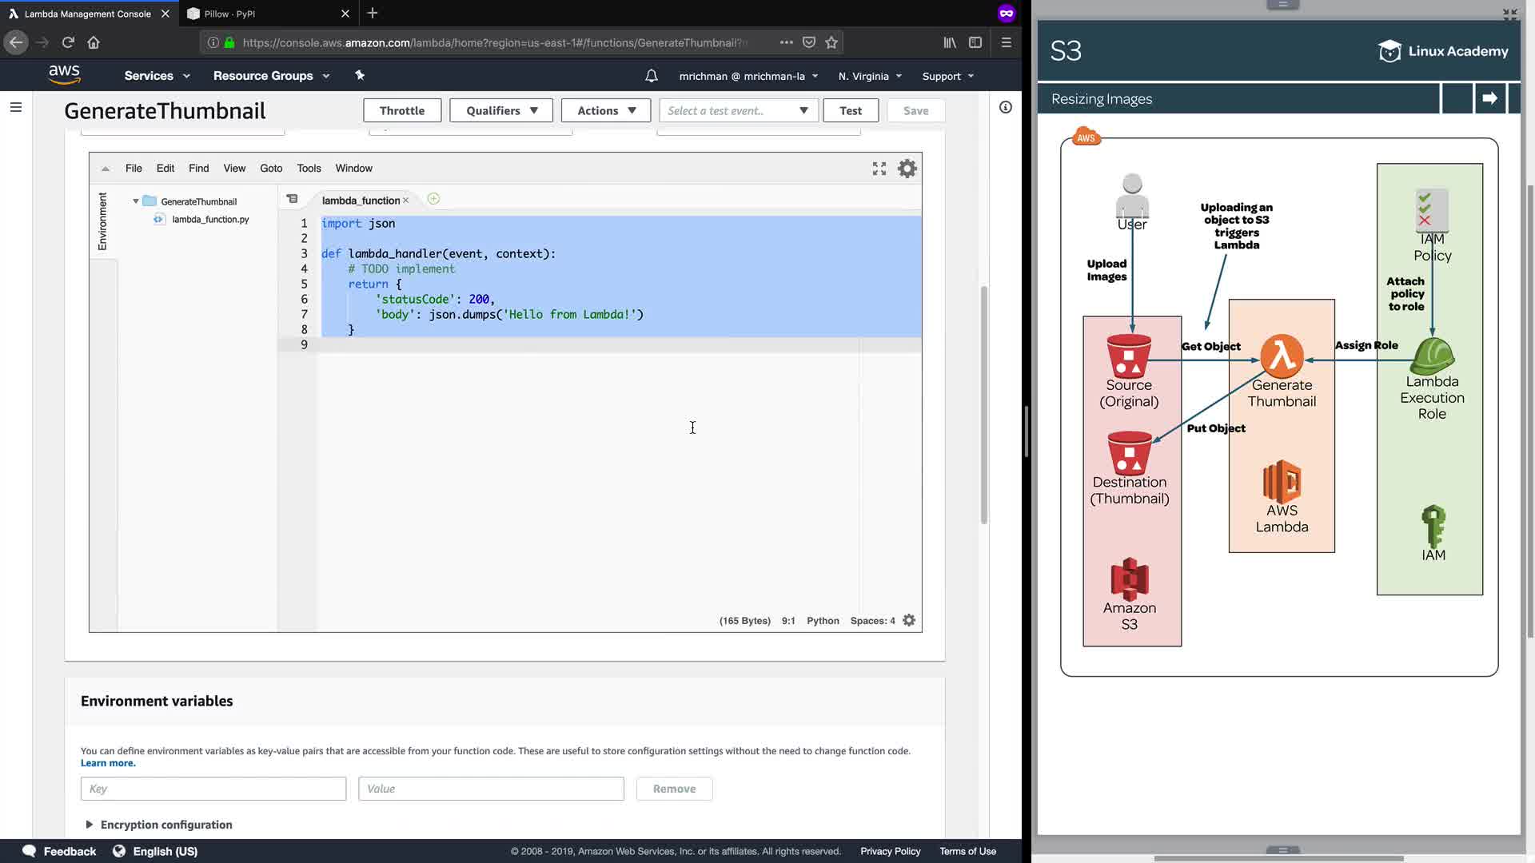Go to next slide arrow

pyautogui.click(x=1489, y=98)
